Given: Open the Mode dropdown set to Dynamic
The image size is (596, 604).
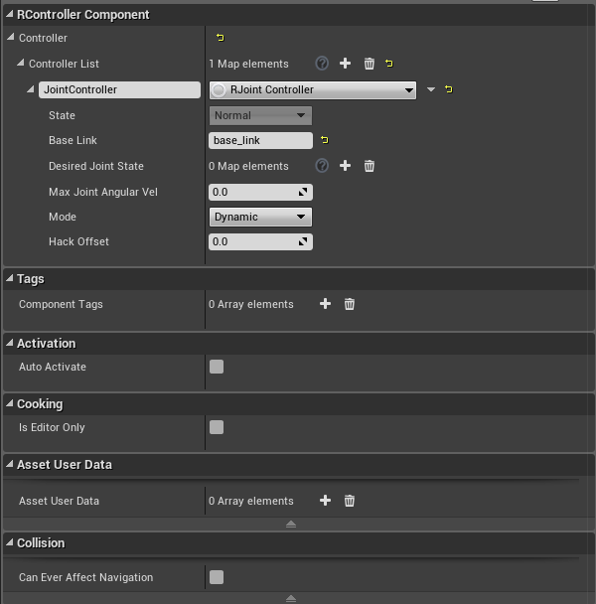Looking at the screenshot, I should pyautogui.click(x=260, y=217).
